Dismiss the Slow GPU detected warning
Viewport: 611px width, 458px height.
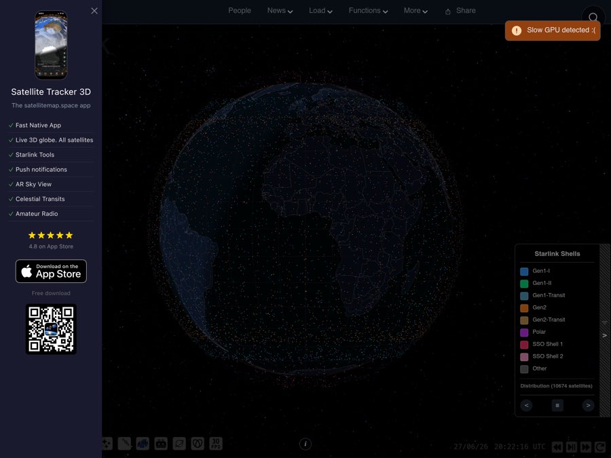(x=553, y=31)
